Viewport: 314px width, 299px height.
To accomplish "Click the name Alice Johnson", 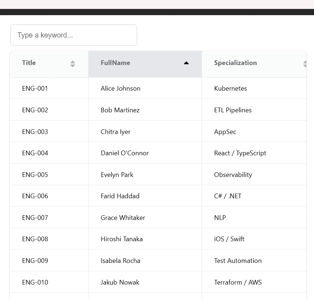I will pos(120,88).
